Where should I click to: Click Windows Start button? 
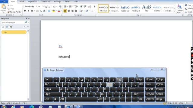pyautogui.click(x=4, y=107)
